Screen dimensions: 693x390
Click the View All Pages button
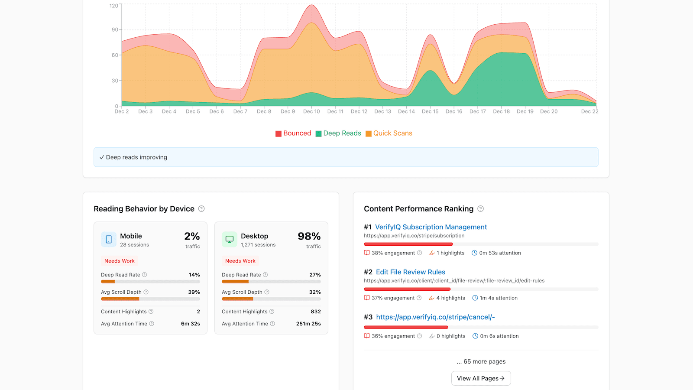point(481,378)
